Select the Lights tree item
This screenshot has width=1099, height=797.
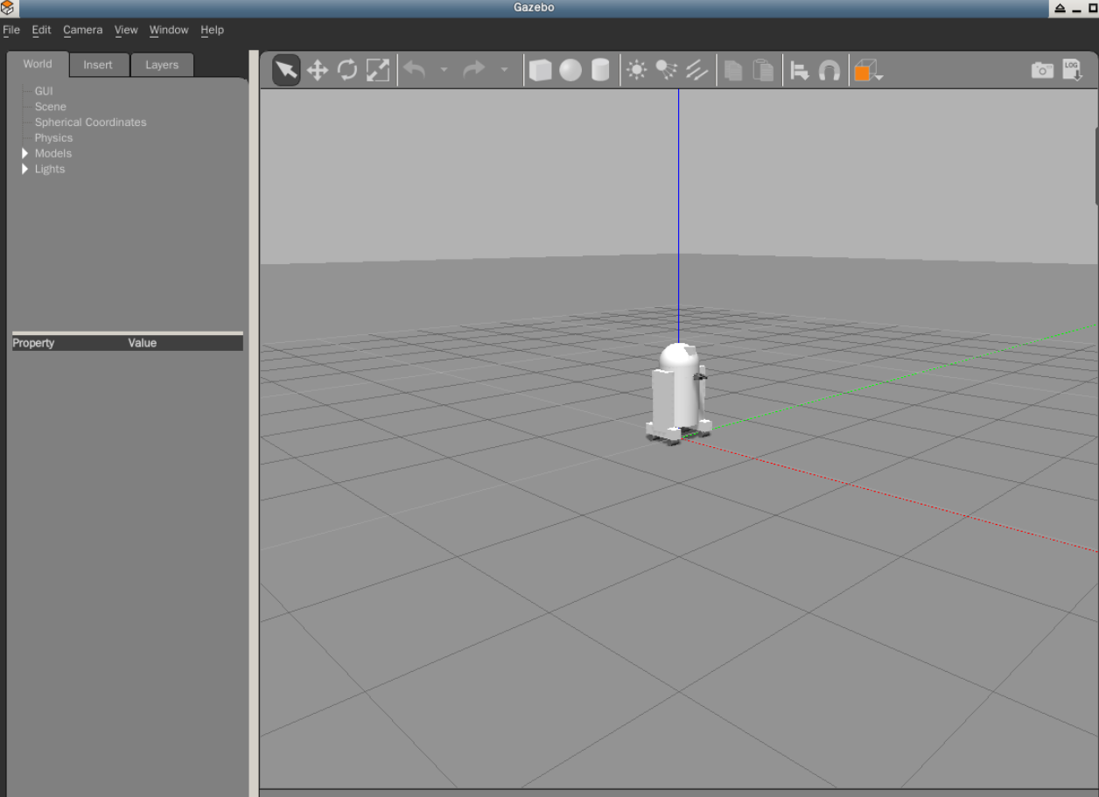(x=50, y=169)
